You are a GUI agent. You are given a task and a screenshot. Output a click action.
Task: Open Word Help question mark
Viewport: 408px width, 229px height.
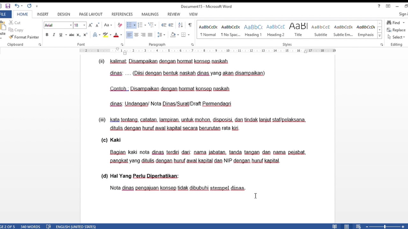tap(379, 6)
